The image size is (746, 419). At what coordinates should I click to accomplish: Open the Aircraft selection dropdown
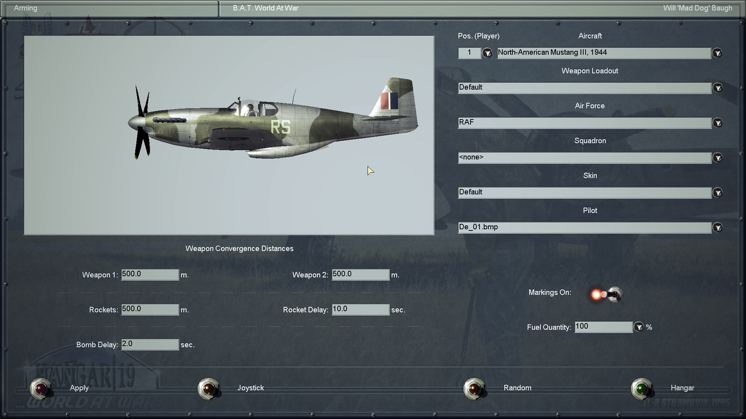click(x=717, y=52)
